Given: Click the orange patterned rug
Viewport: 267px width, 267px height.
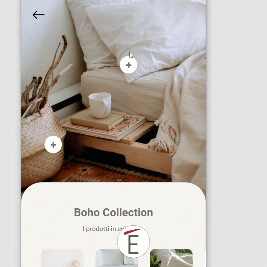Looking at the screenshot, I should 109,172.
